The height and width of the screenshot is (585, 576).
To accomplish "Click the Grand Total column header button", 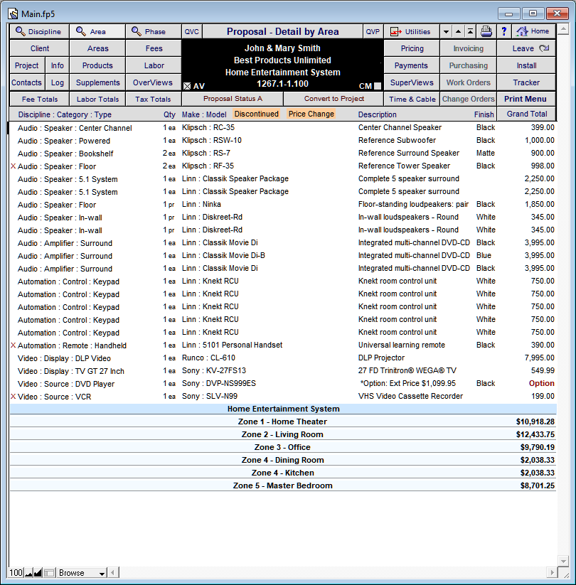I will point(526,114).
